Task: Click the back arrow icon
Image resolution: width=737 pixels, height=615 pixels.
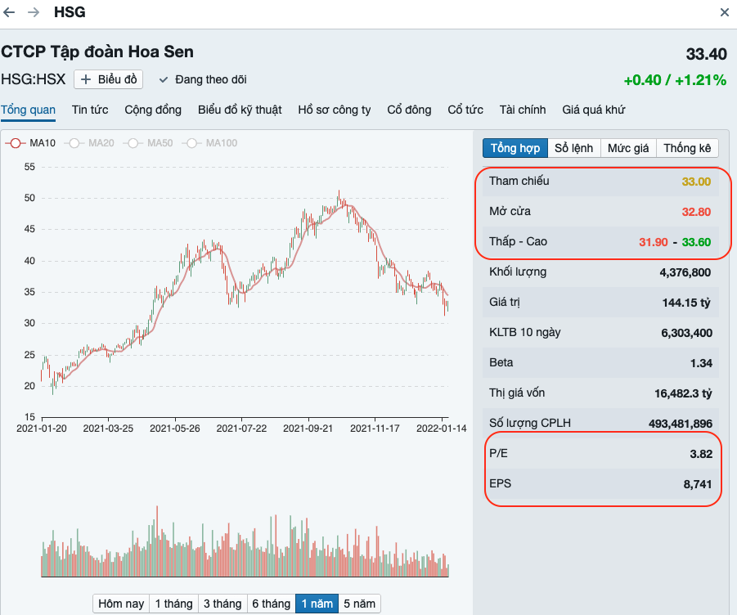Action: pyautogui.click(x=9, y=12)
